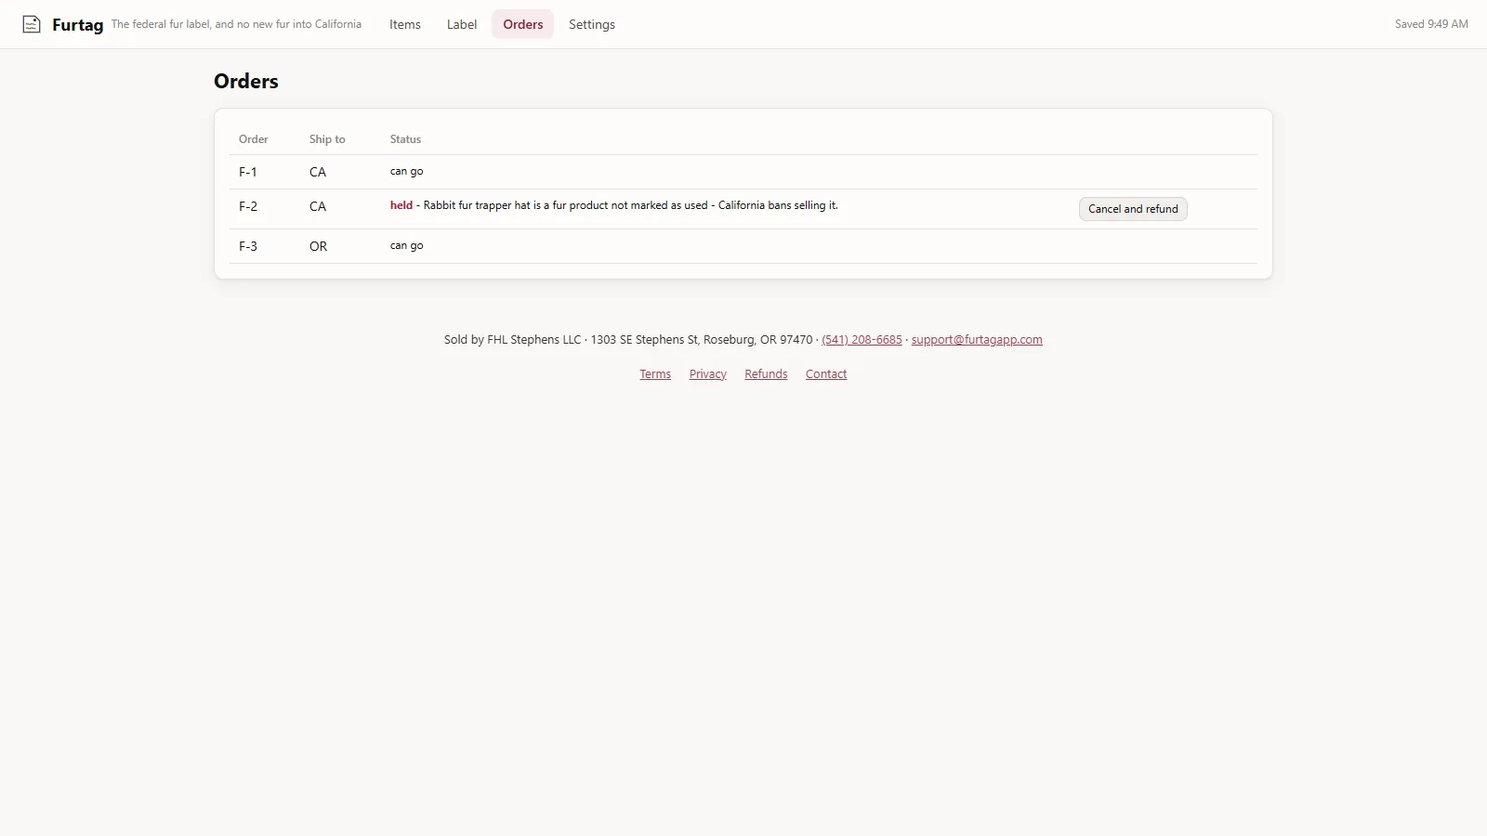
Task: Open the Settings tab
Action: (x=592, y=24)
